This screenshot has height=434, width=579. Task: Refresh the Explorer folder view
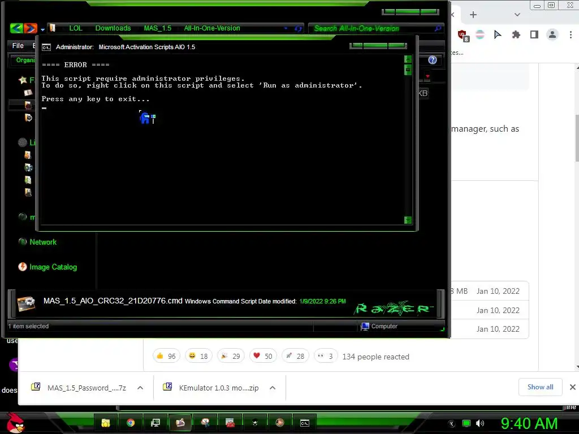pos(298,28)
